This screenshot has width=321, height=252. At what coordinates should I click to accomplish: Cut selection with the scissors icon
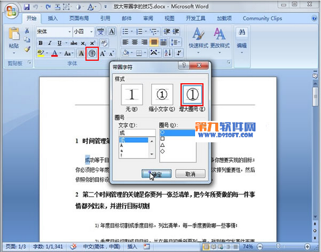click(x=27, y=31)
